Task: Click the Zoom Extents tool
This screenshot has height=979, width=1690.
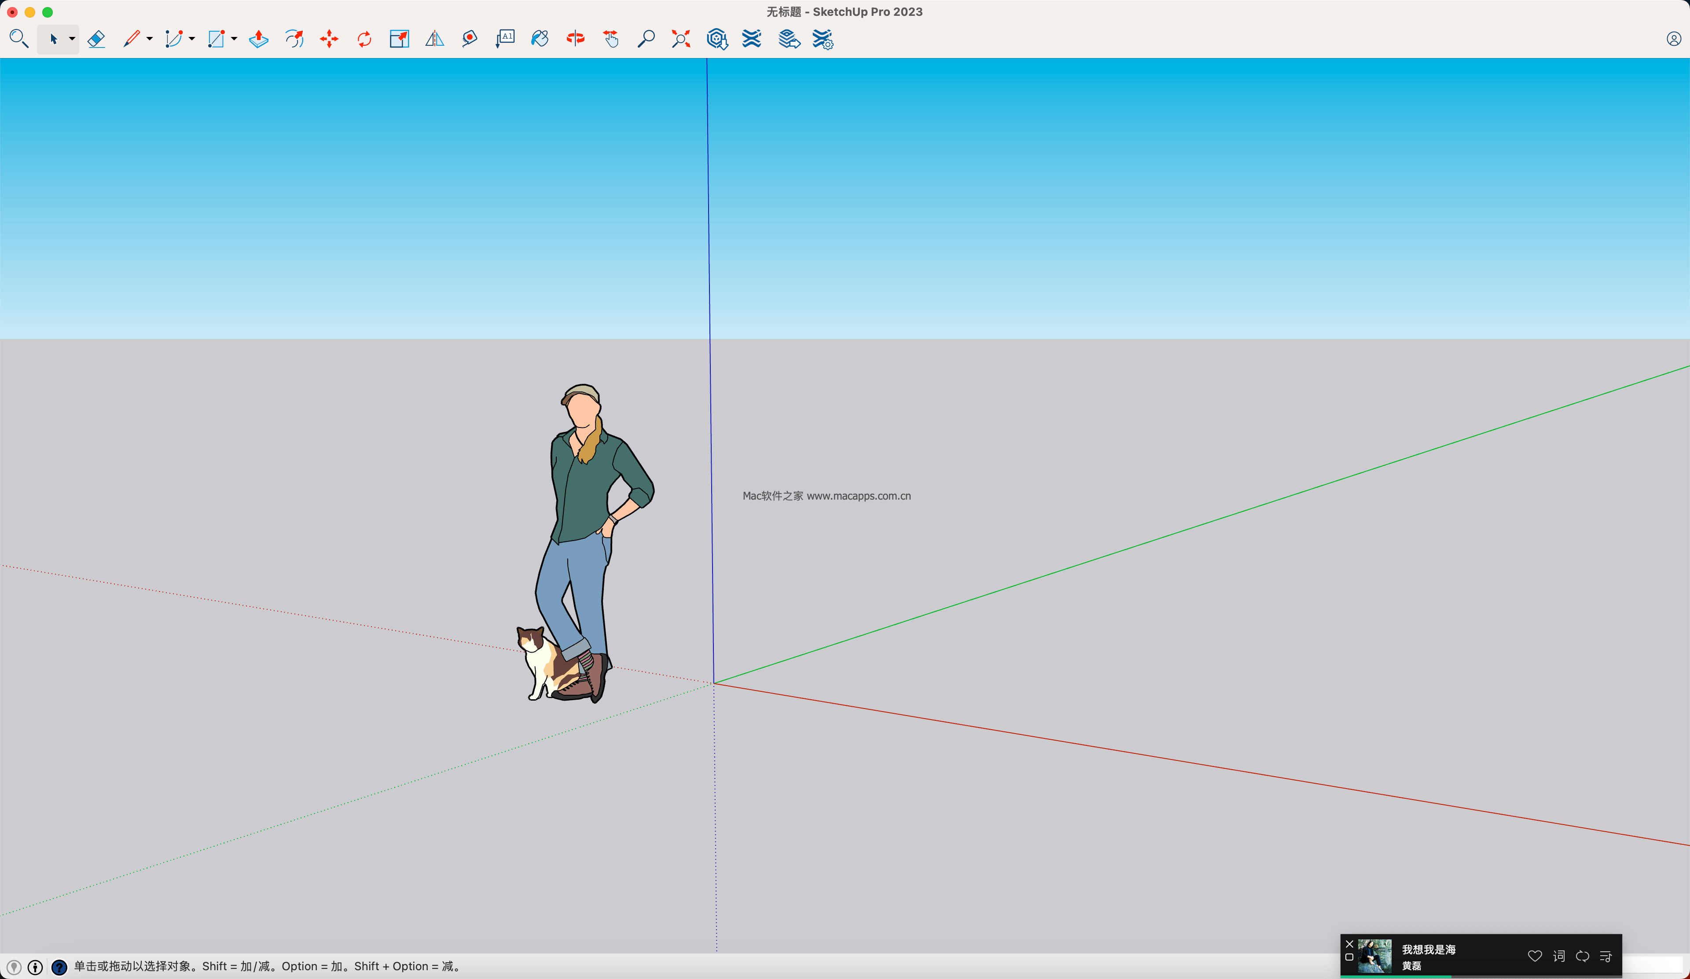Action: [x=681, y=39]
